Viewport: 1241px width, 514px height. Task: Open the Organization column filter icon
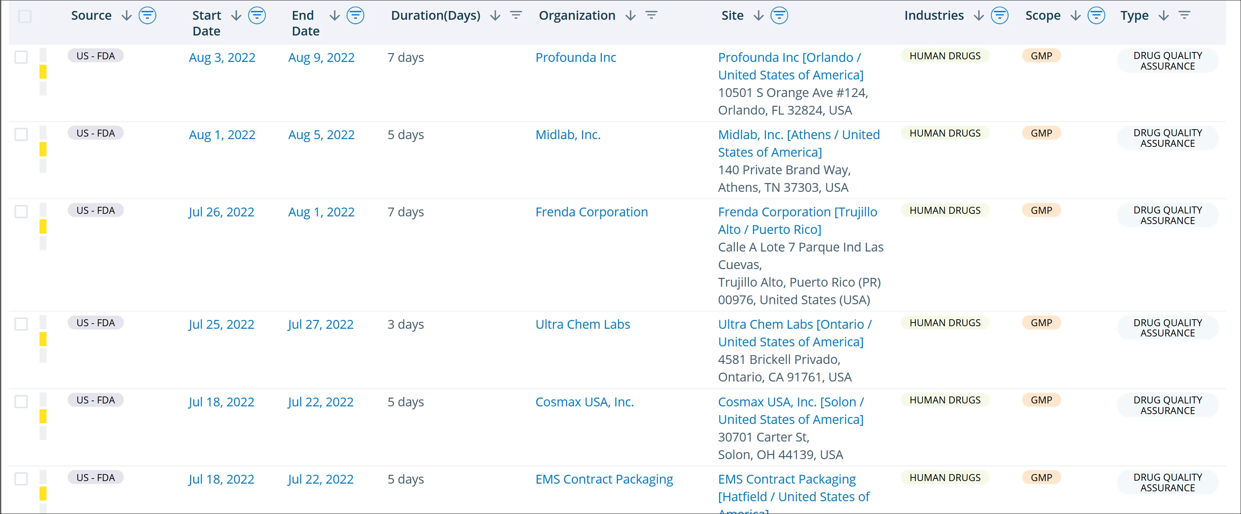click(651, 15)
